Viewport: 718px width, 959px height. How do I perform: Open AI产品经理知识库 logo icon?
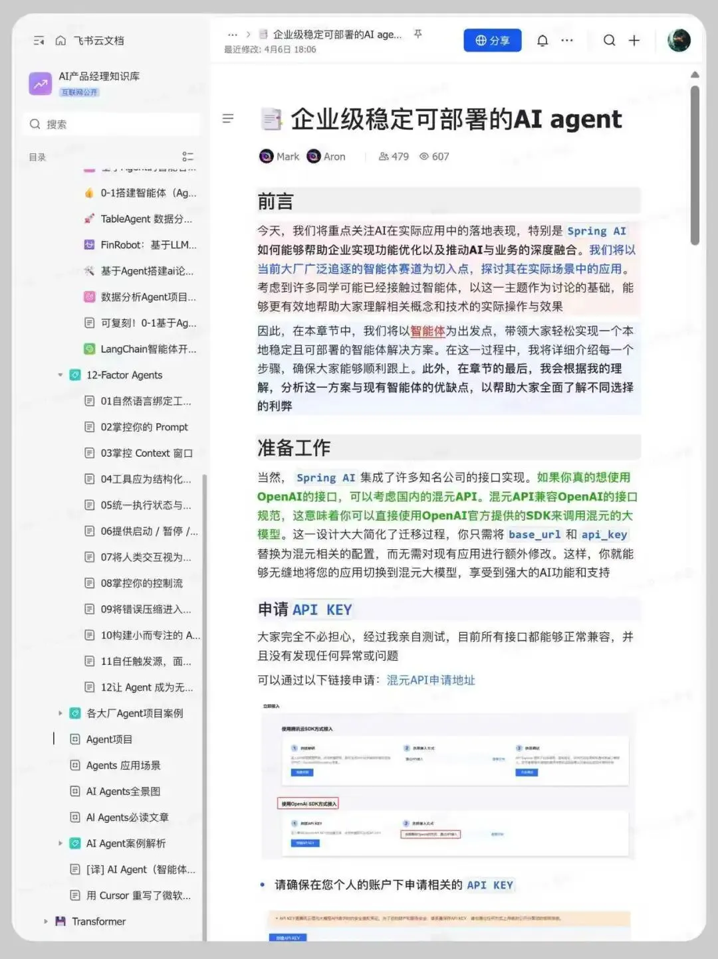pos(41,84)
